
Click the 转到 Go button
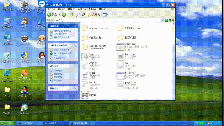coord(169,20)
